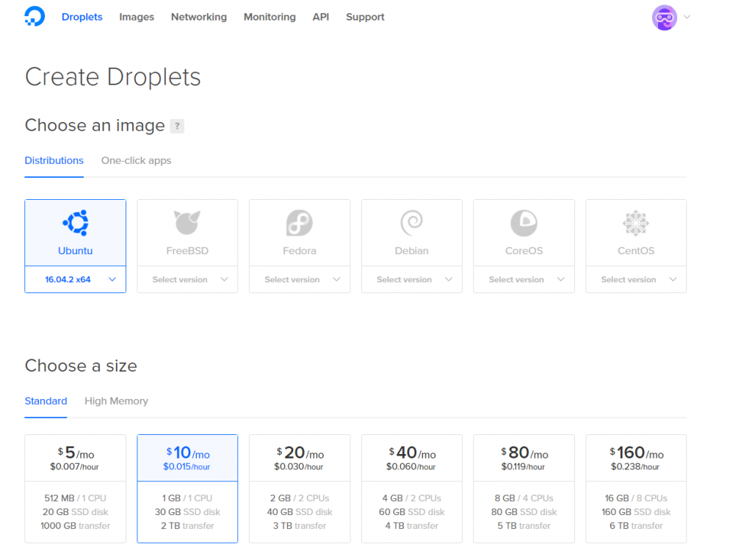This screenshot has width=752, height=554.
Task: Click the Ubuntu label text
Action: (x=76, y=251)
